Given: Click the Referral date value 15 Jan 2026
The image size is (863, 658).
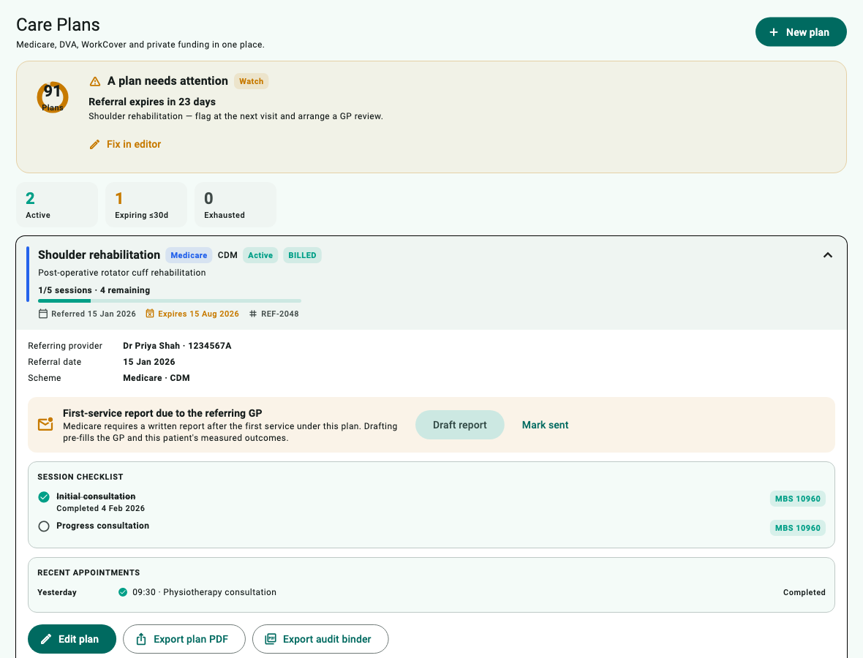Looking at the screenshot, I should tap(149, 361).
